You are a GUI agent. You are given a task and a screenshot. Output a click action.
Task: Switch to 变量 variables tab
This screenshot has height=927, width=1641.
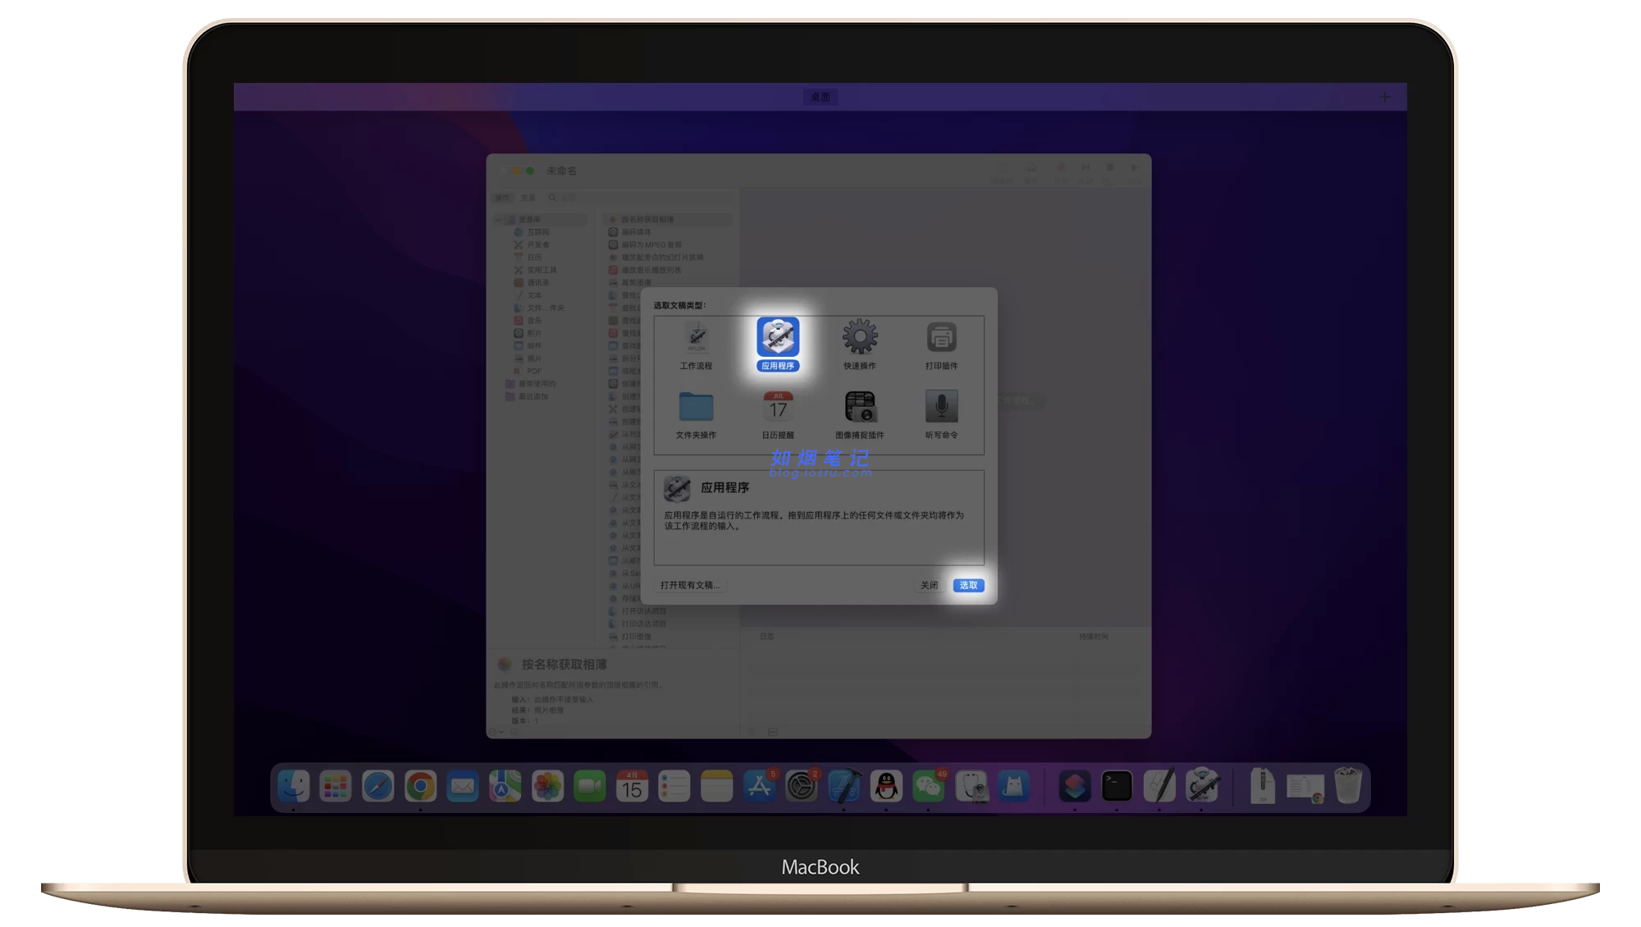tap(528, 198)
